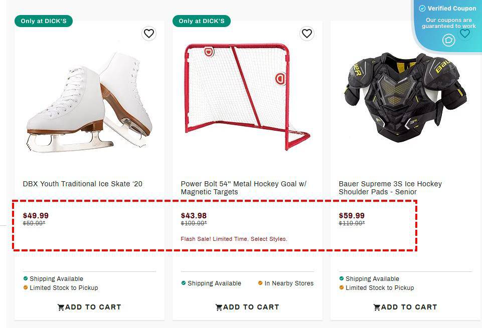Screen dimensions: 482x328
Task: Add Power Bolt hockey goal to cart
Action: [247, 307]
